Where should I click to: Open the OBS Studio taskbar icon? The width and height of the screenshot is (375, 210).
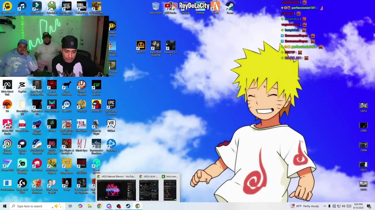119,206
